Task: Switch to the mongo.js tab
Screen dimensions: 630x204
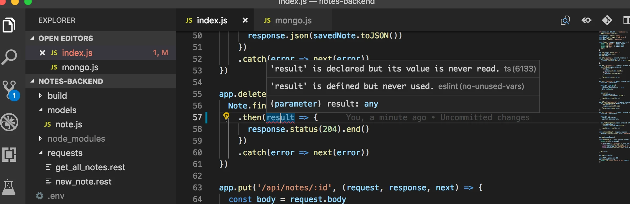Action: click(293, 20)
